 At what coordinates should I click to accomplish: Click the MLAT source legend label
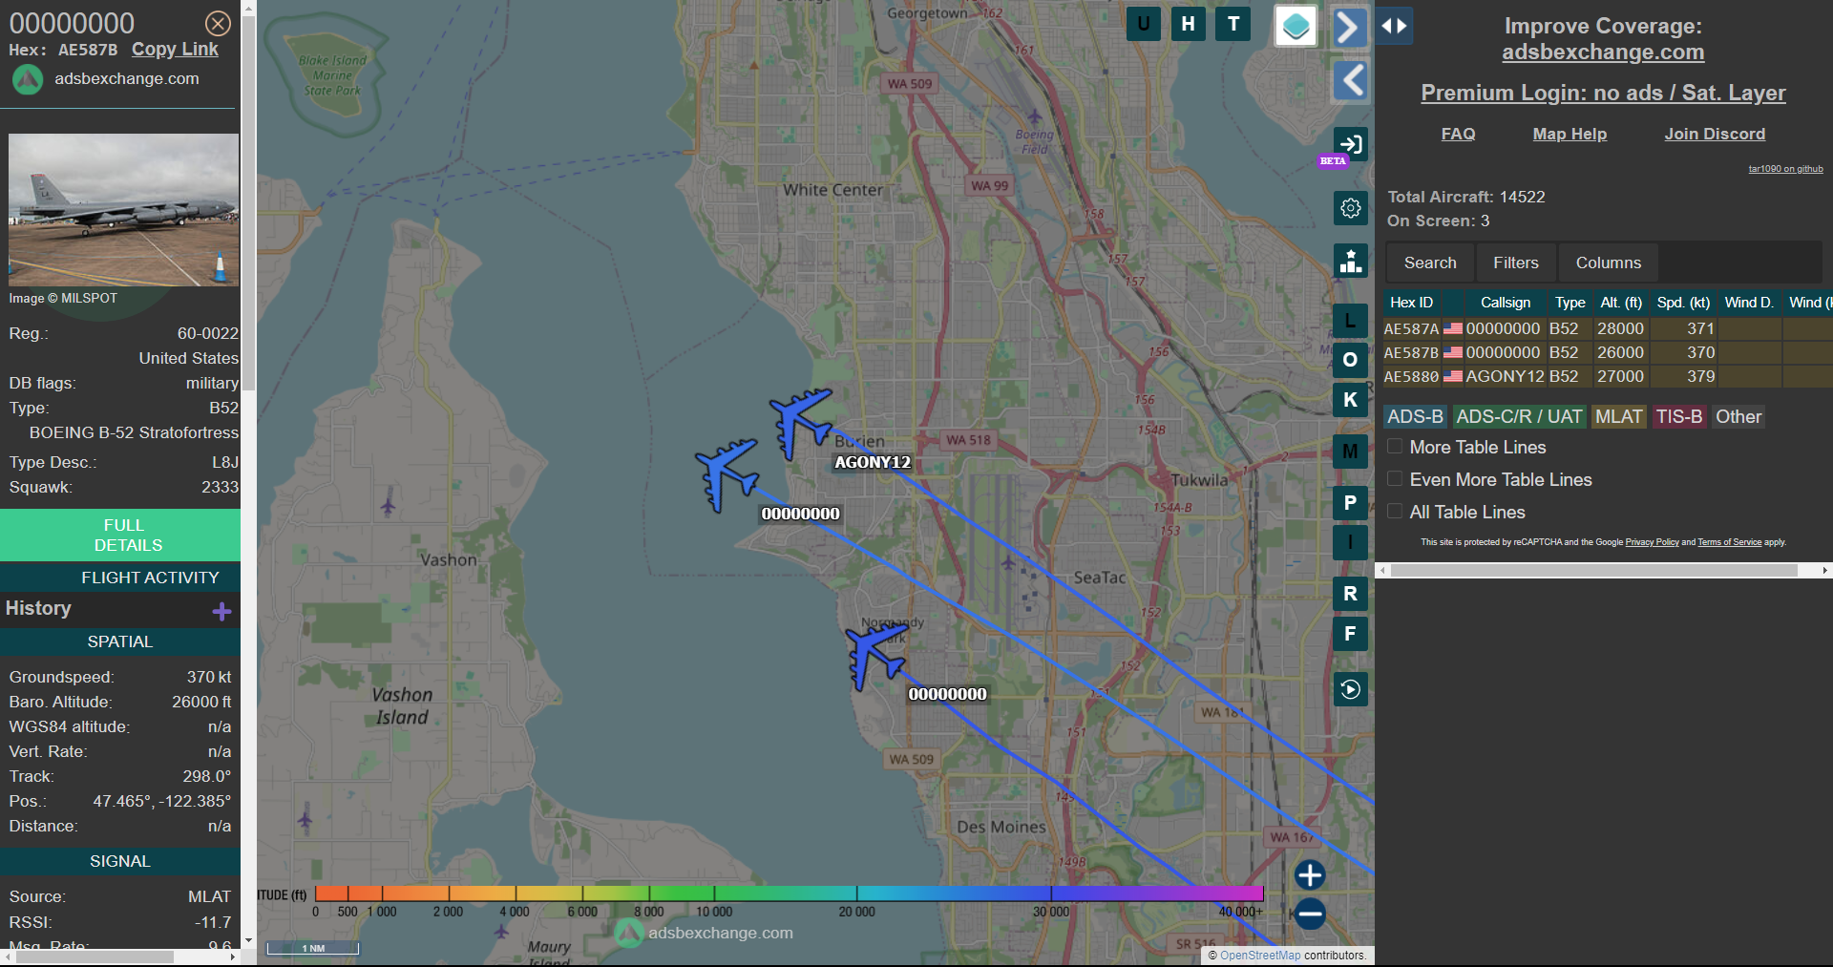pyautogui.click(x=1619, y=417)
